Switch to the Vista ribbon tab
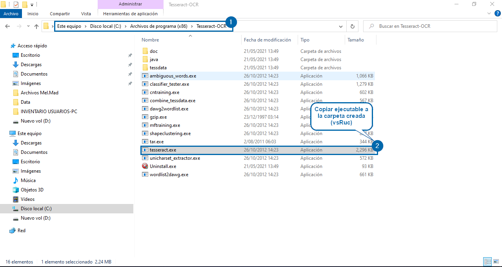Screen dimensions: 502x267 pos(86,14)
